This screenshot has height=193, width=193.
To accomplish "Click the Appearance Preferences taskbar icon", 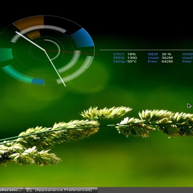I will [29, 190].
